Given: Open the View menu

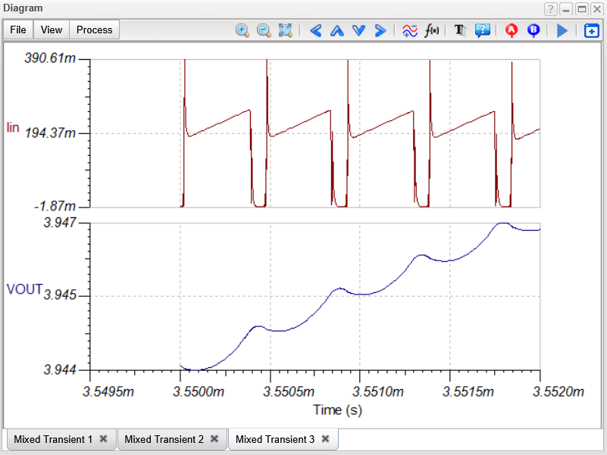Looking at the screenshot, I should point(52,30).
